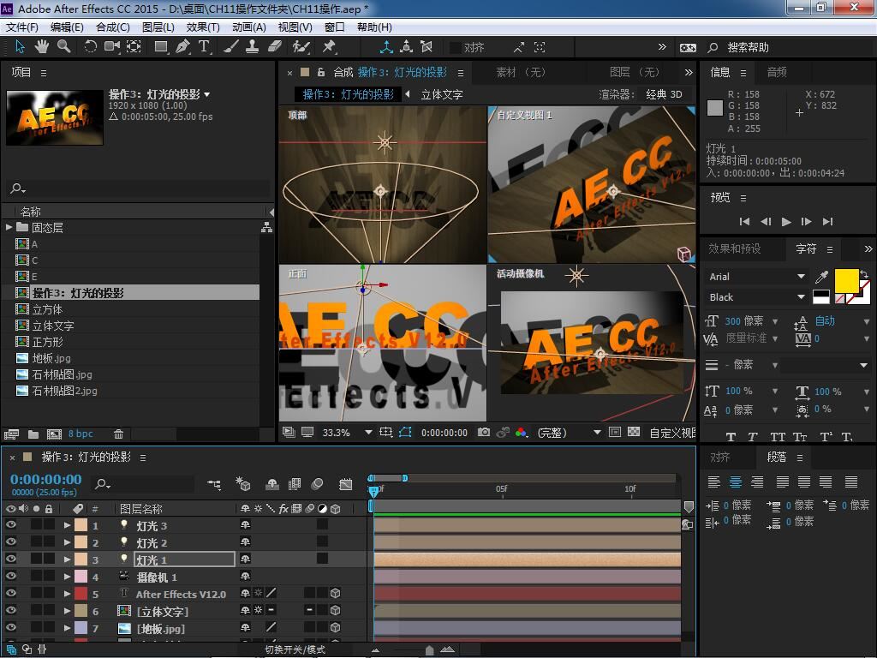Jump to first frame in preview
The image size is (877, 658).
pyautogui.click(x=744, y=222)
